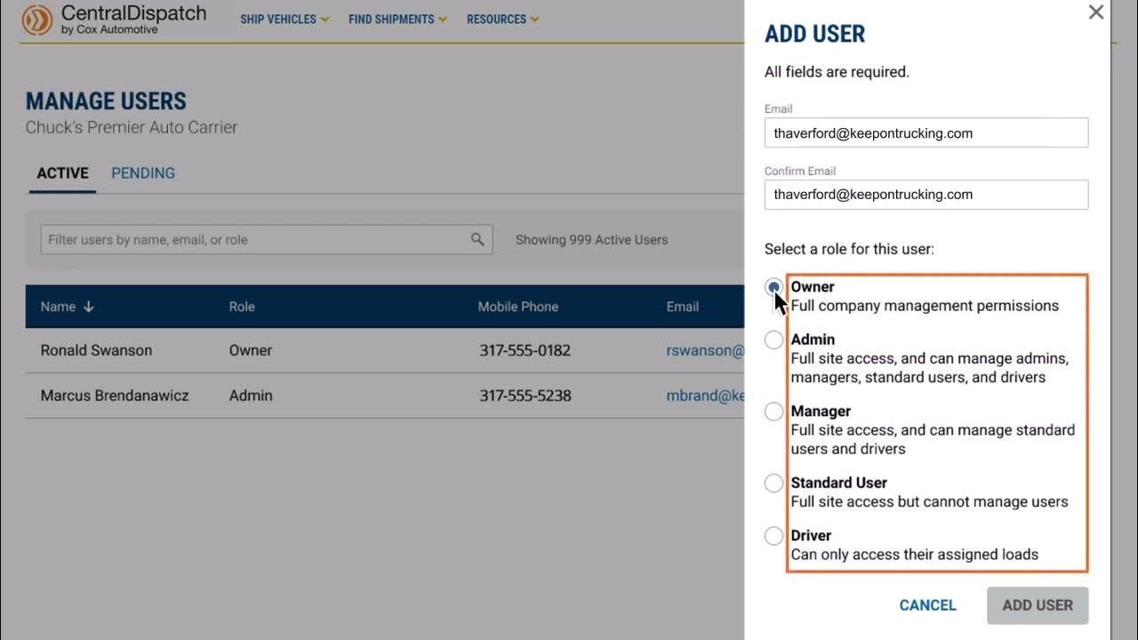Screen dimensions: 1138x640
Task: Select the Ronald Swanson name cell
Action: [96, 350]
